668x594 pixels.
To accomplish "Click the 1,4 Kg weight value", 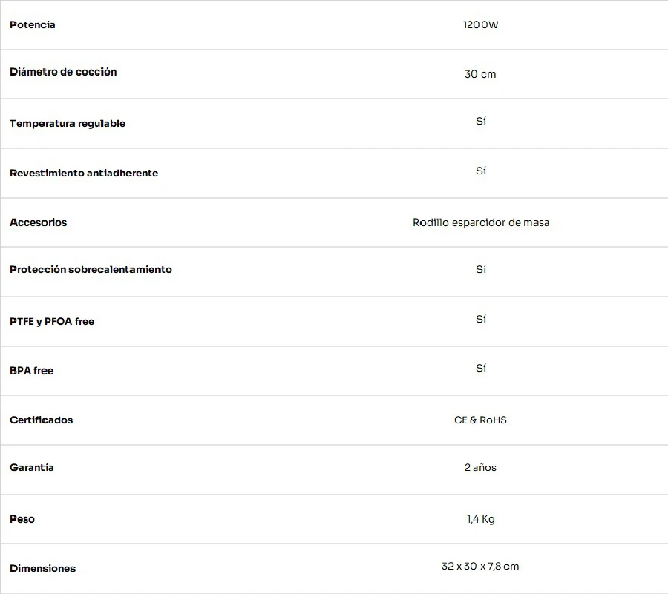I will (x=481, y=519).
